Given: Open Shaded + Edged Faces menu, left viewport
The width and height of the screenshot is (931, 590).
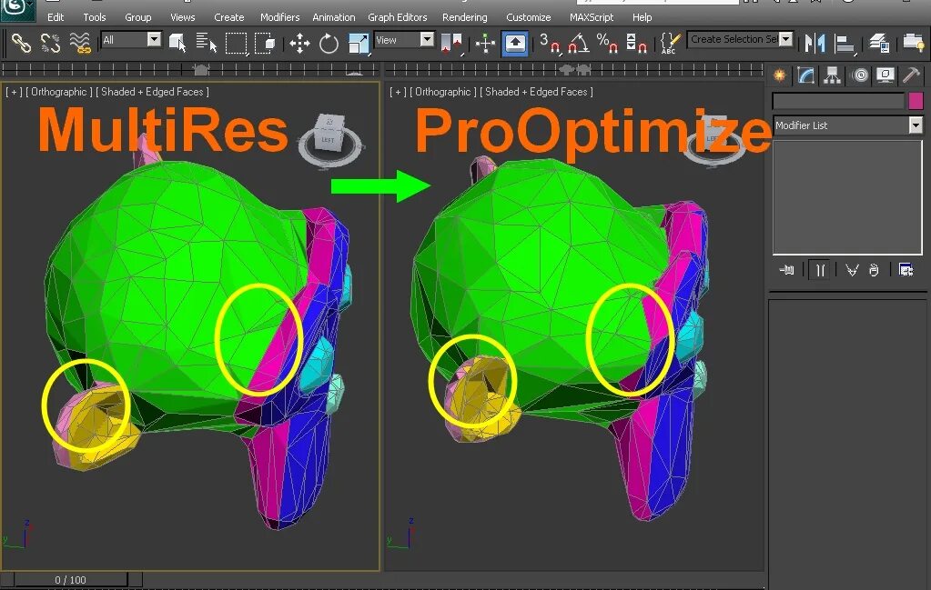Looking at the screenshot, I should click(152, 92).
